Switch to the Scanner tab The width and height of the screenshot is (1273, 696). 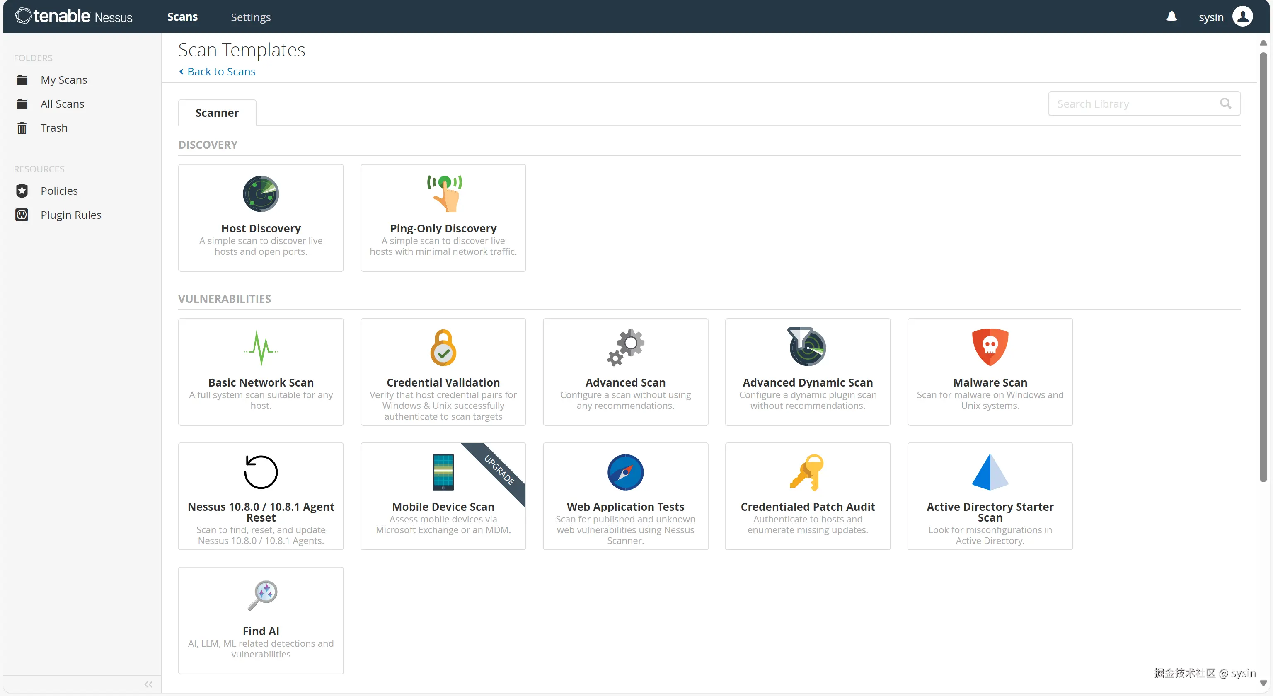[217, 113]
